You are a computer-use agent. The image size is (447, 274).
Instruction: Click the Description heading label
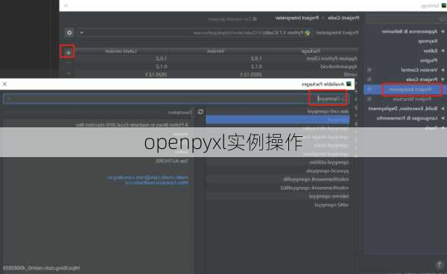tap(180, 112)
